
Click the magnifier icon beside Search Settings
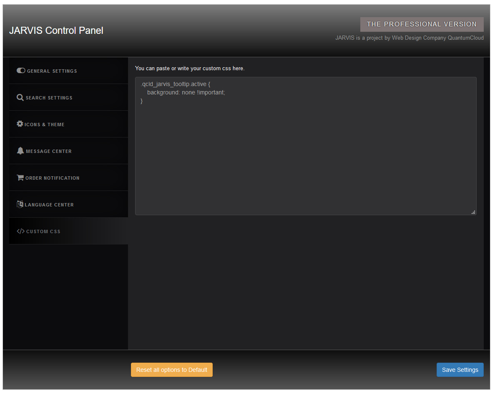pyautogui.click(x=20, y=98)
